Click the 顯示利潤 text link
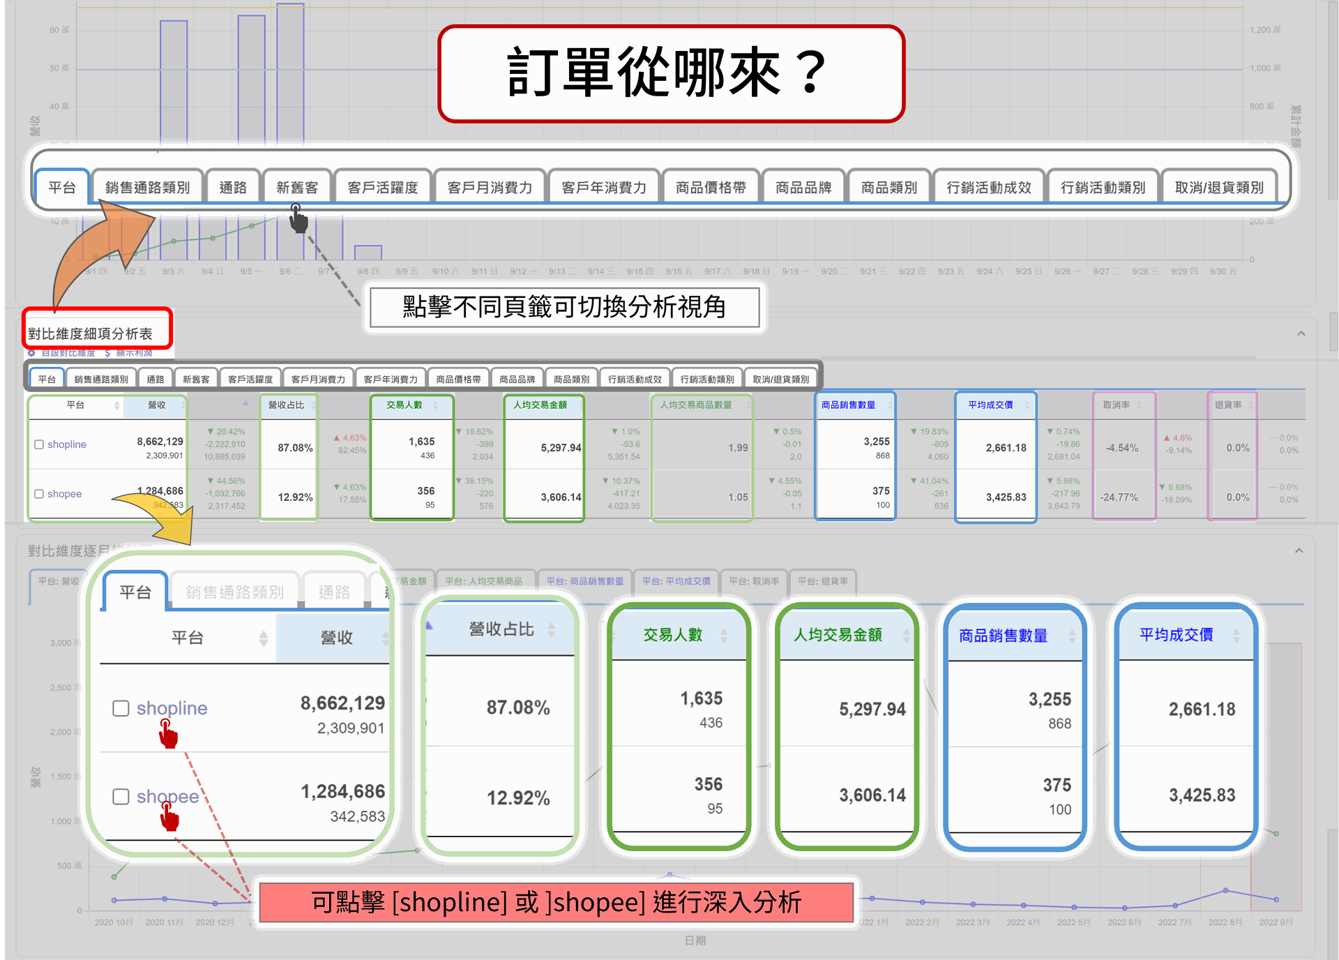 point(134,353)
